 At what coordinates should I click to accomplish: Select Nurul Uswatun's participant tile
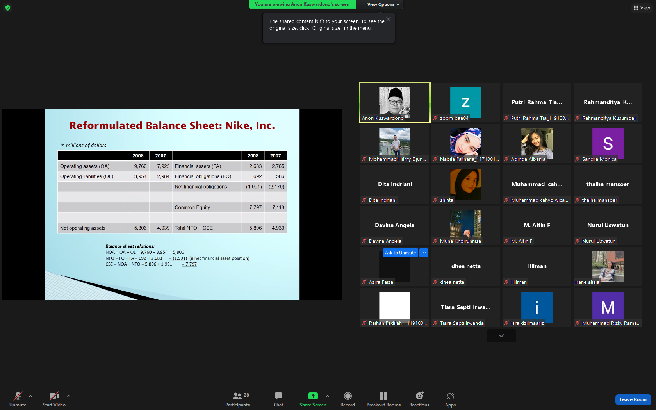click(608, 225)
